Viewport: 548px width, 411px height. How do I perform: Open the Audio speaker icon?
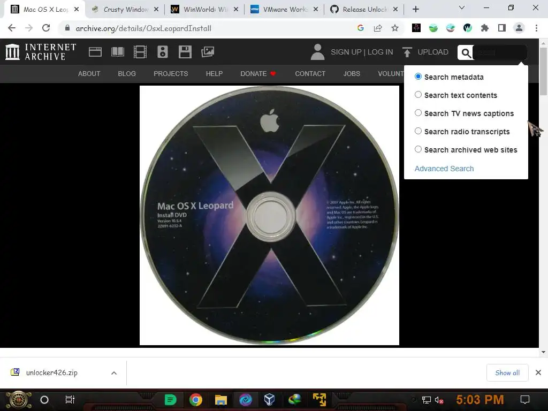pos(163,52)
